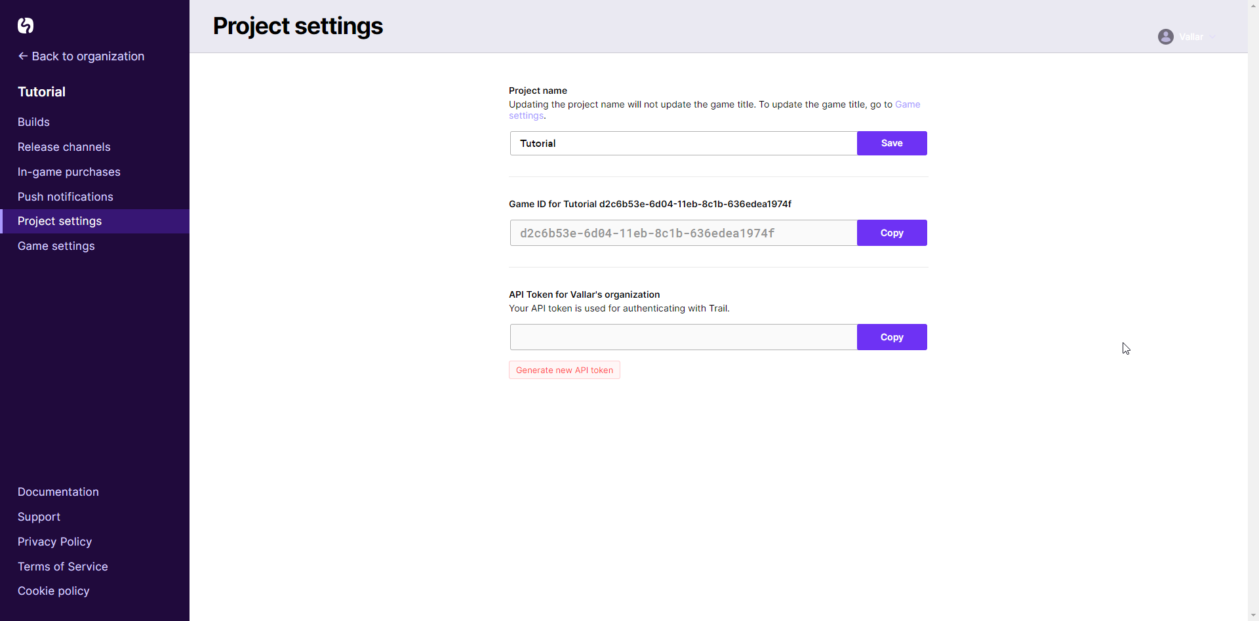Image resolution: width=1259 pixels, height=621 pixels.
Task: Click the Trail logo icon
Action: point(26,26)
